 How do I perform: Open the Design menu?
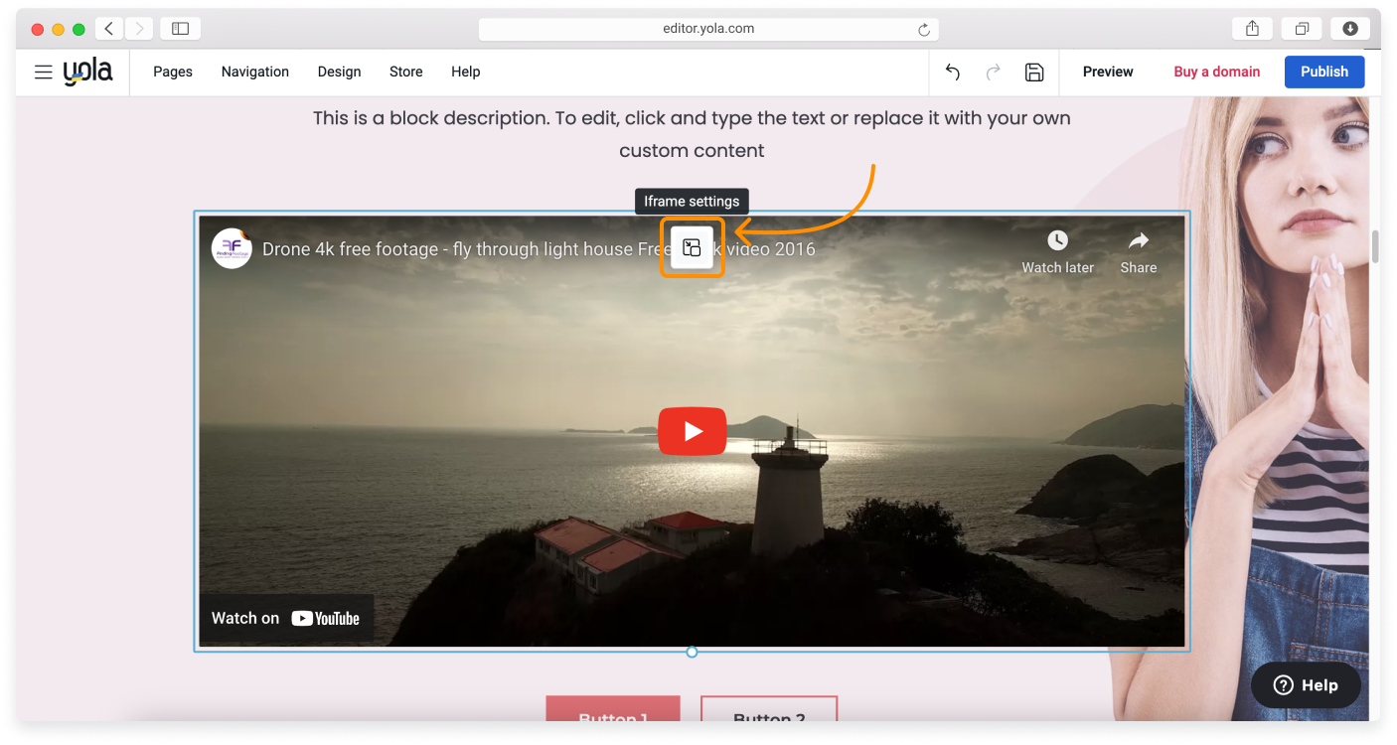(339, 72)
